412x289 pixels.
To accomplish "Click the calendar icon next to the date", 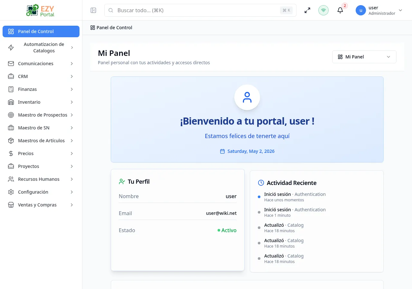I will tap(222, 151).
